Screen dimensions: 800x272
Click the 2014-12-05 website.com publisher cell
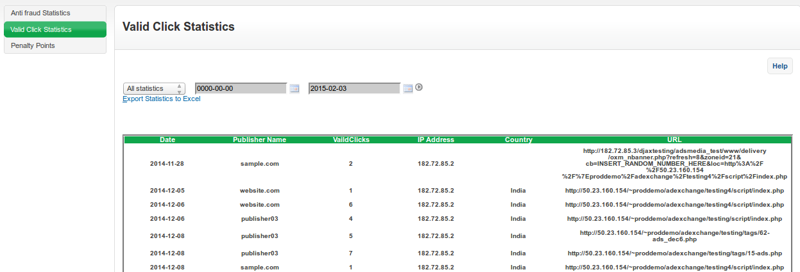pyautogui.click(x=259, y=191)
